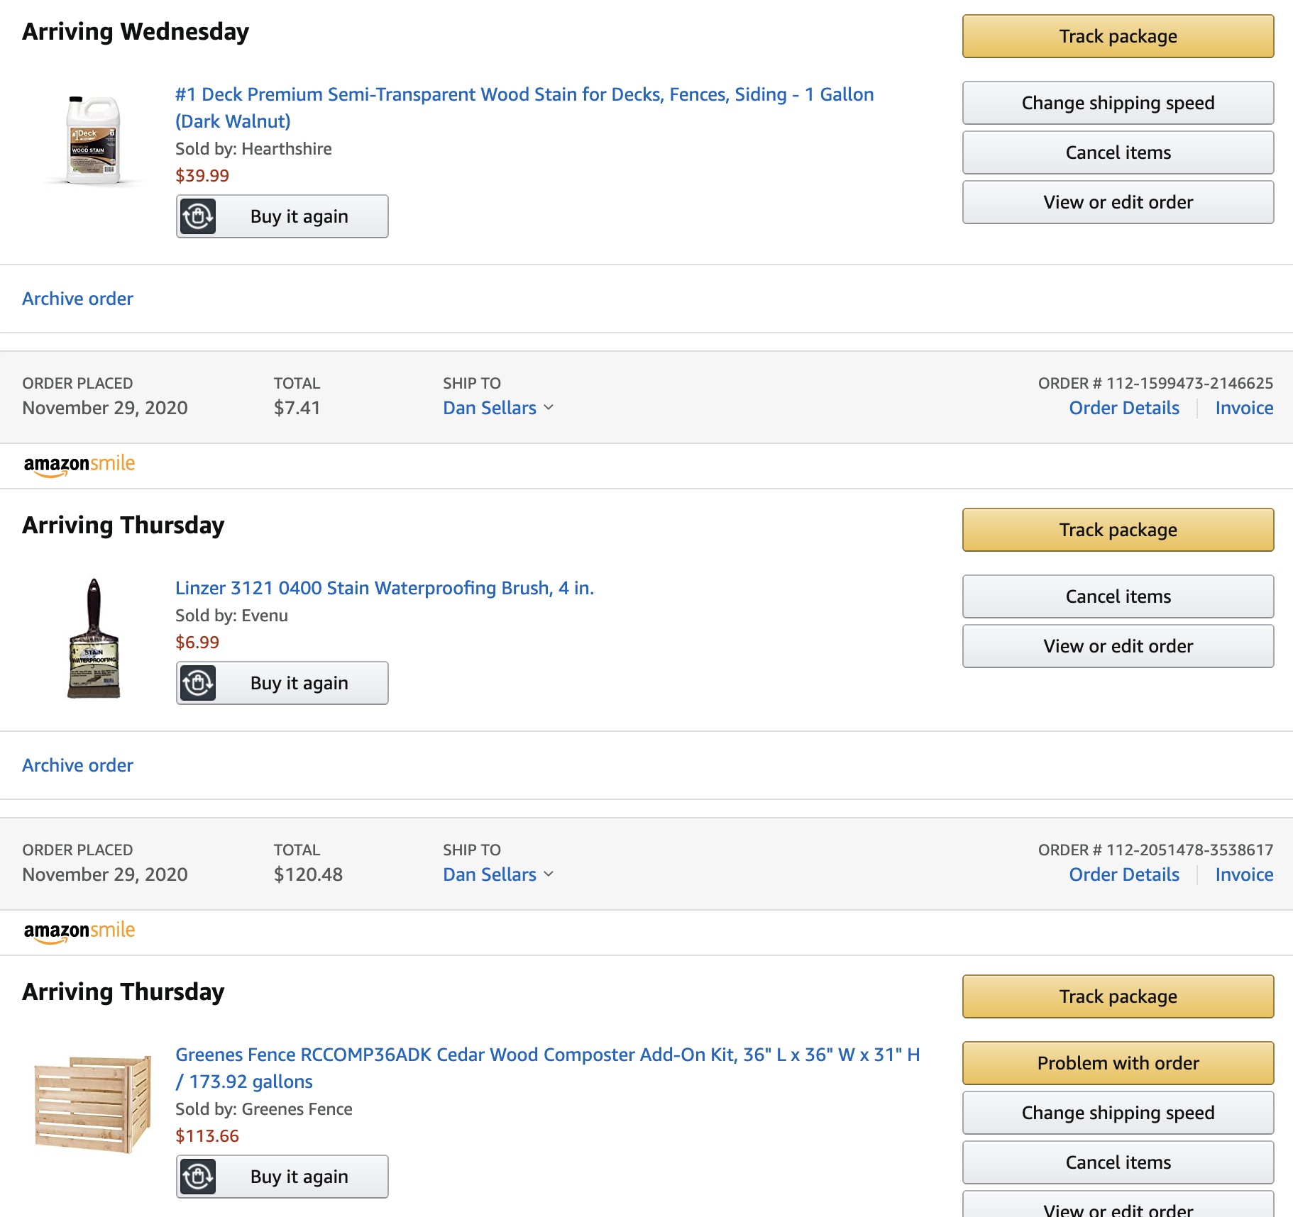
Task: Open the cedar composter product image
Action: 93,1104
